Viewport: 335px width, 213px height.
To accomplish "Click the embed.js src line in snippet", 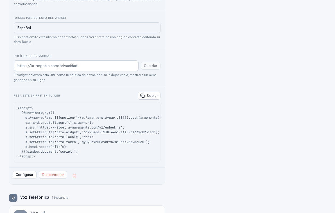I will (x=75, y=127).
